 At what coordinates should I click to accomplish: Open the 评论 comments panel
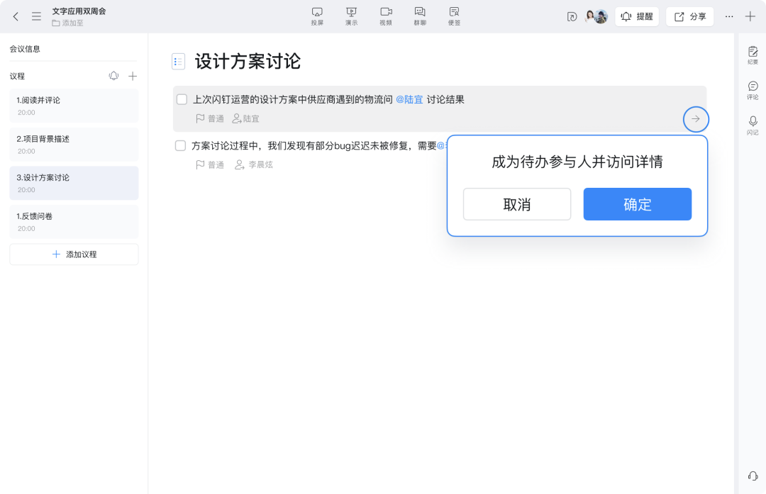(753, 90)
